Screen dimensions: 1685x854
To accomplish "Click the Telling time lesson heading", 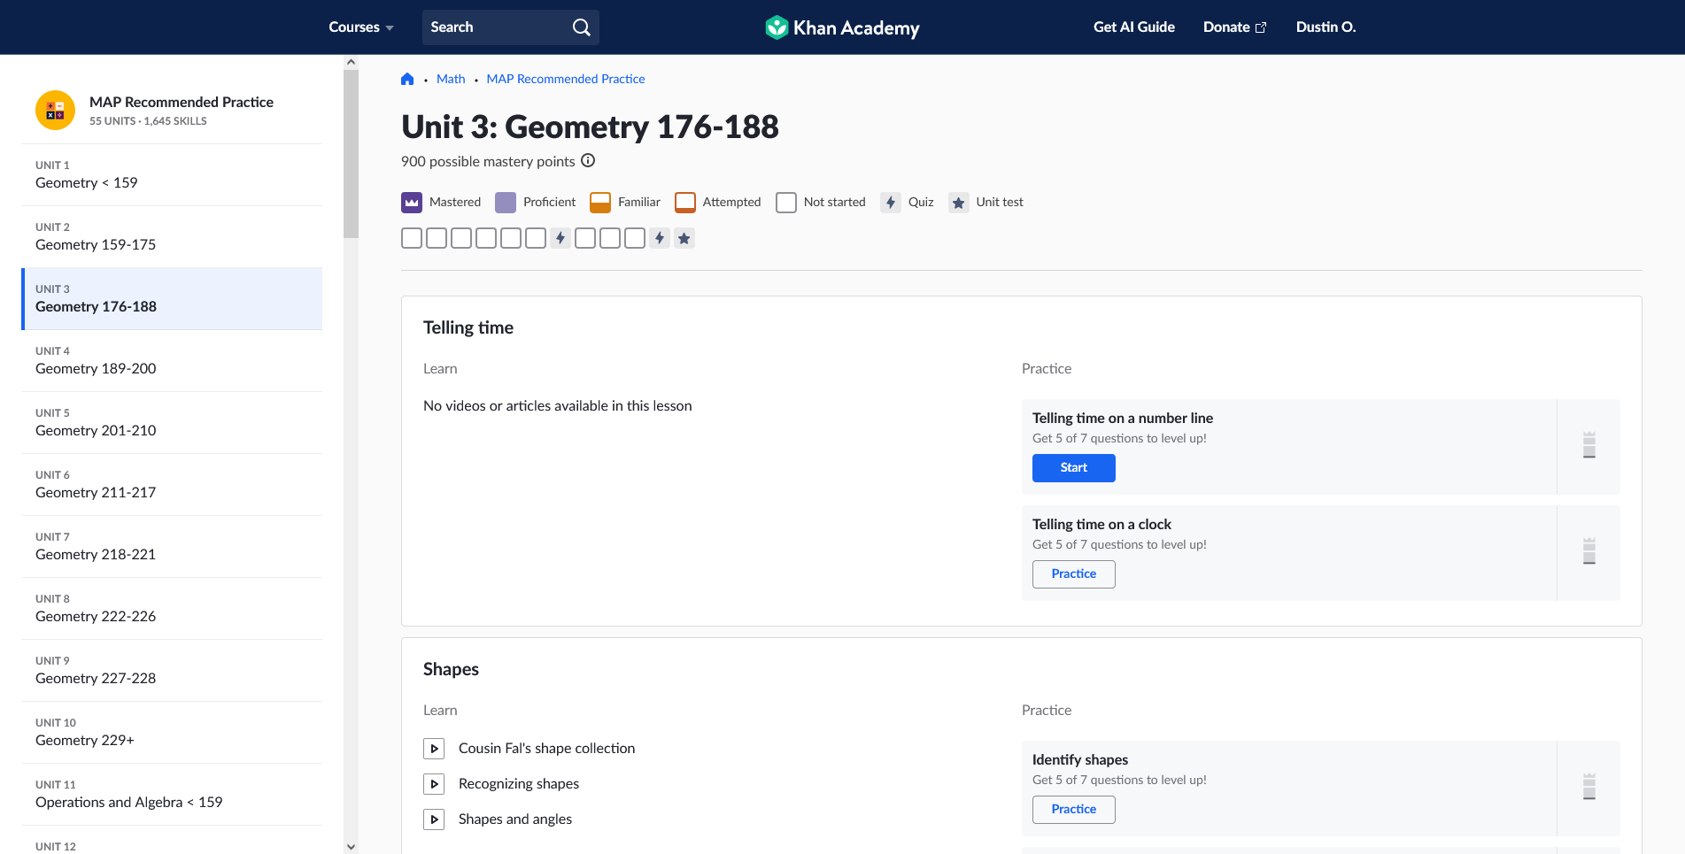I will (468, 327).
